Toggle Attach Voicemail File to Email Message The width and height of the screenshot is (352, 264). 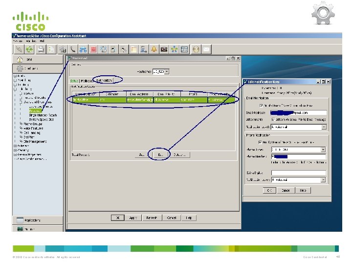click(273, 119)
